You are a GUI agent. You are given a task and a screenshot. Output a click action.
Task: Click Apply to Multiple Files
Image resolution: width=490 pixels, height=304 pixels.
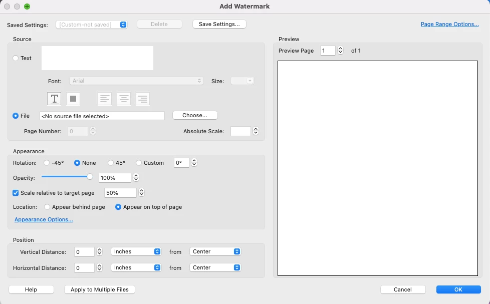point(100,289)
